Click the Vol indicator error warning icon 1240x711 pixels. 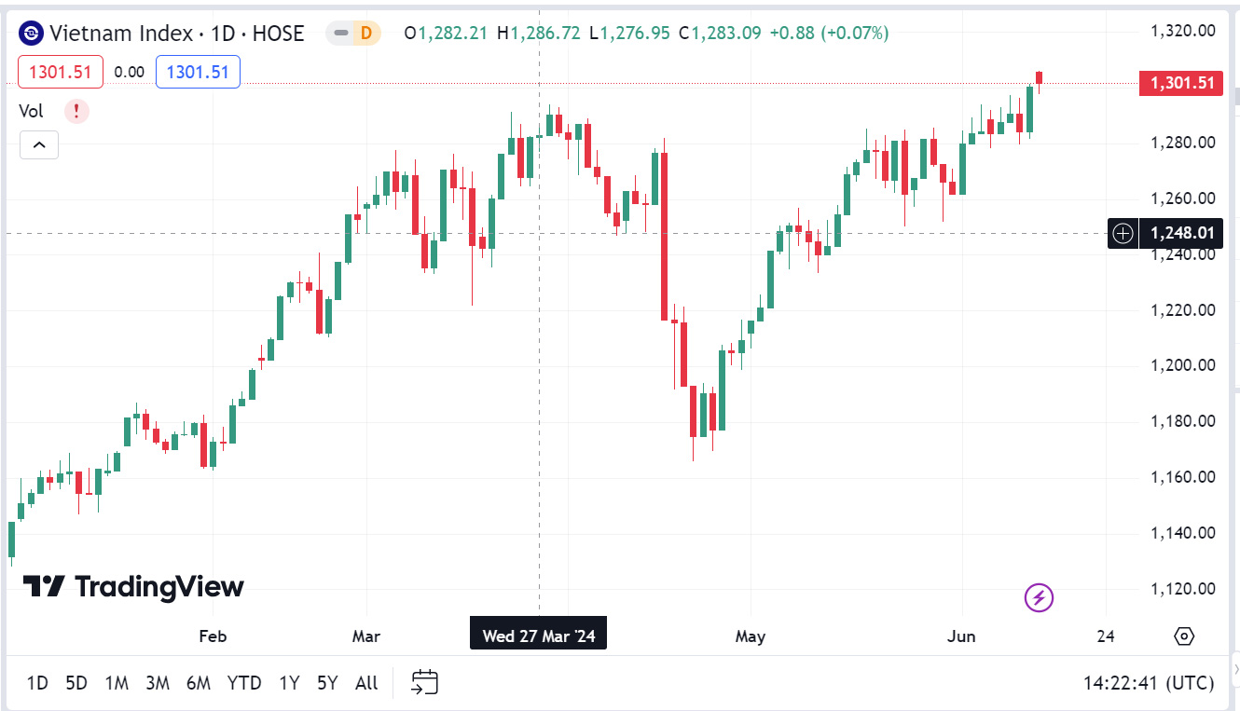[76, 112]
